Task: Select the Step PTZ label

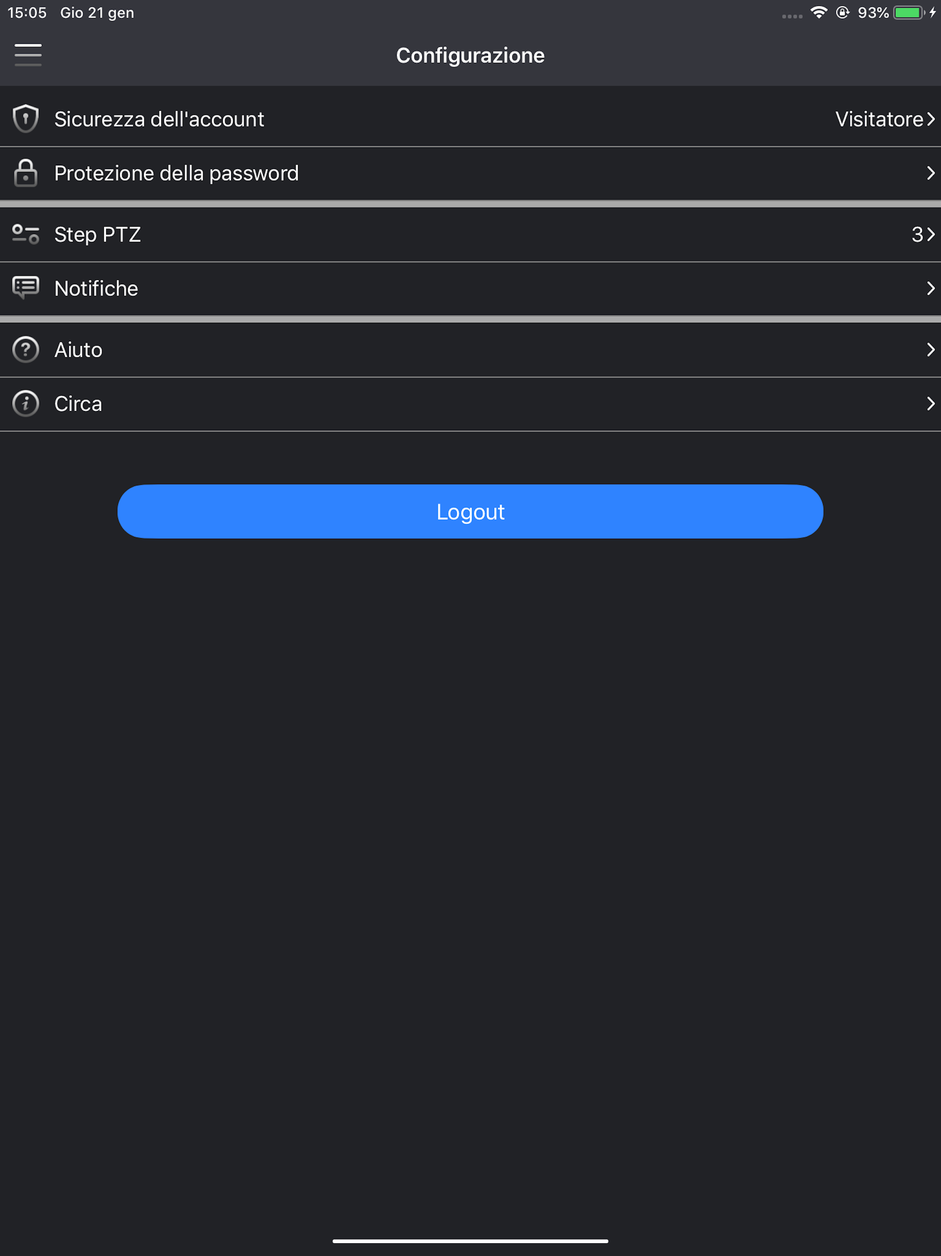Action: [97, 234]
